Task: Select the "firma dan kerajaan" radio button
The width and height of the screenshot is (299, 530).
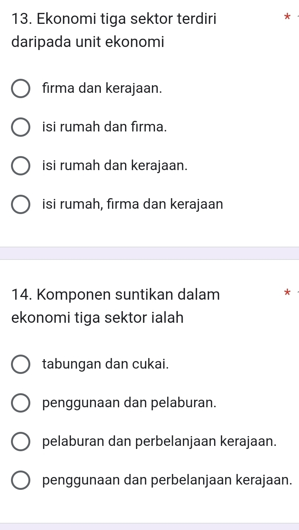Action: (21, 89)
